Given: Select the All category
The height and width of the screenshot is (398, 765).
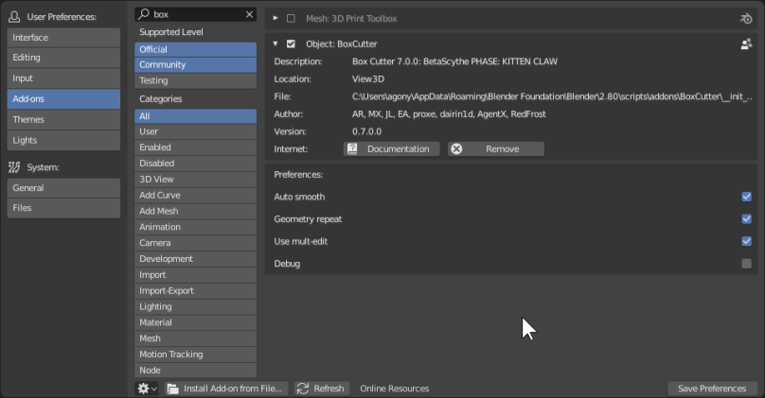Looking at the screenshot, I should [195, 116].
